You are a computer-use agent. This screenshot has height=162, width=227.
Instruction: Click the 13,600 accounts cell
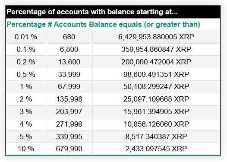(69, 62)
